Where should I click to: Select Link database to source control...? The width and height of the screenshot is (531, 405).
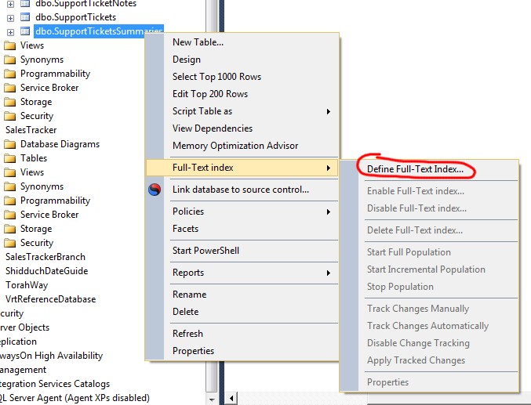coord(241,190)
